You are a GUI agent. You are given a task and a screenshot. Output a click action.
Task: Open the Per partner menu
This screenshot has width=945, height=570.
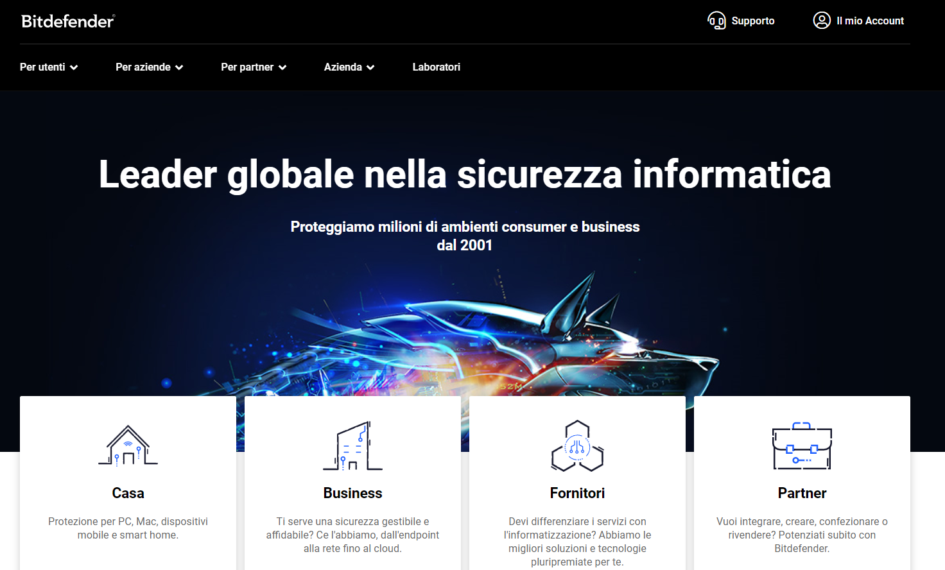click(x=254, y=67)
